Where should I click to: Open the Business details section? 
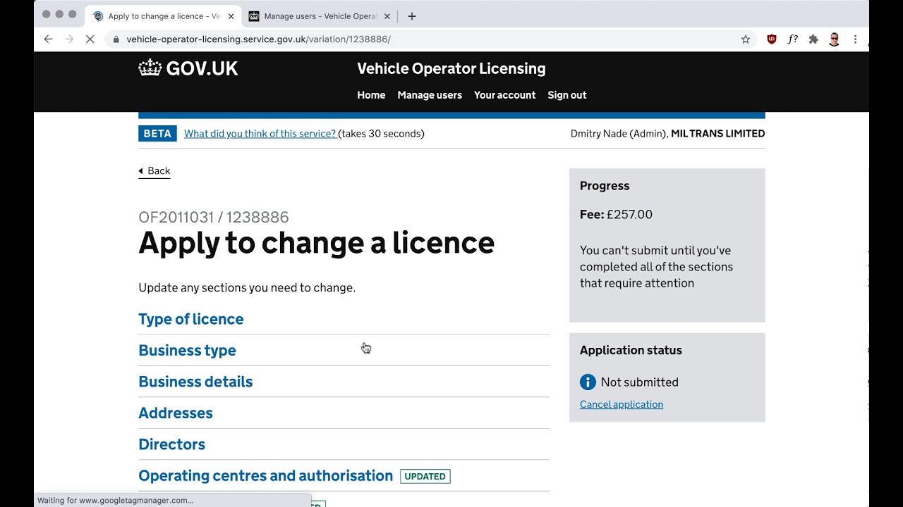(195, 382)
